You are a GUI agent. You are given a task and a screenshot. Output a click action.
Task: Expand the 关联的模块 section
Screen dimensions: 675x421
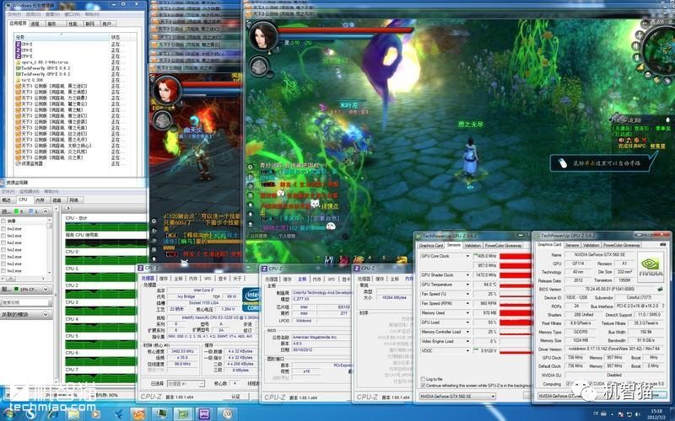click(45, 314)
